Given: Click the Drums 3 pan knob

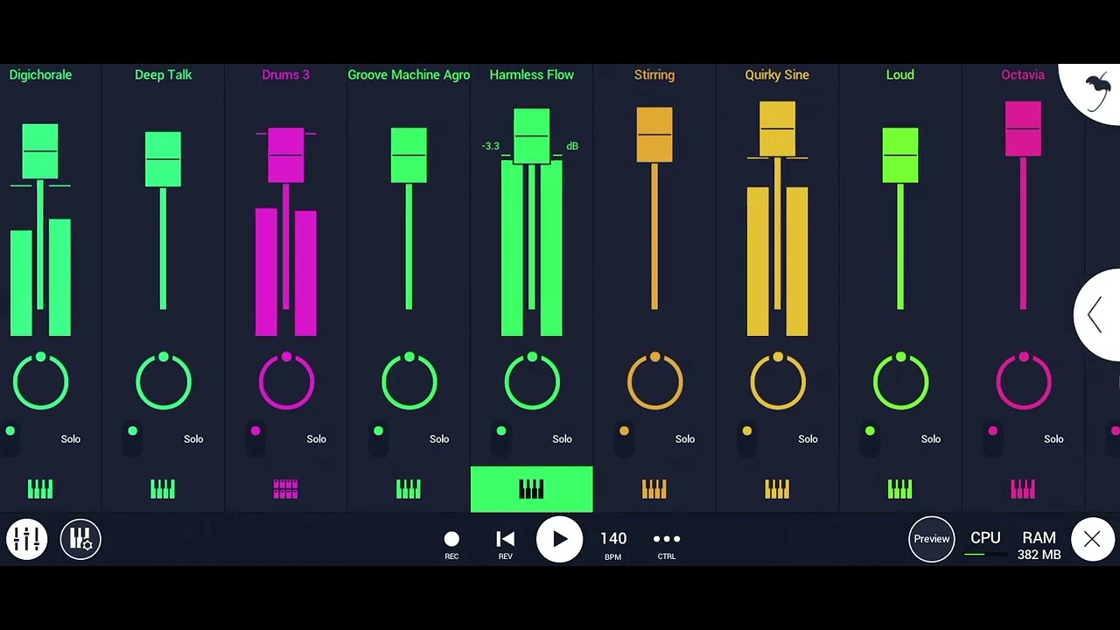Looking at the screenshot, I should (x=286, y=381).
